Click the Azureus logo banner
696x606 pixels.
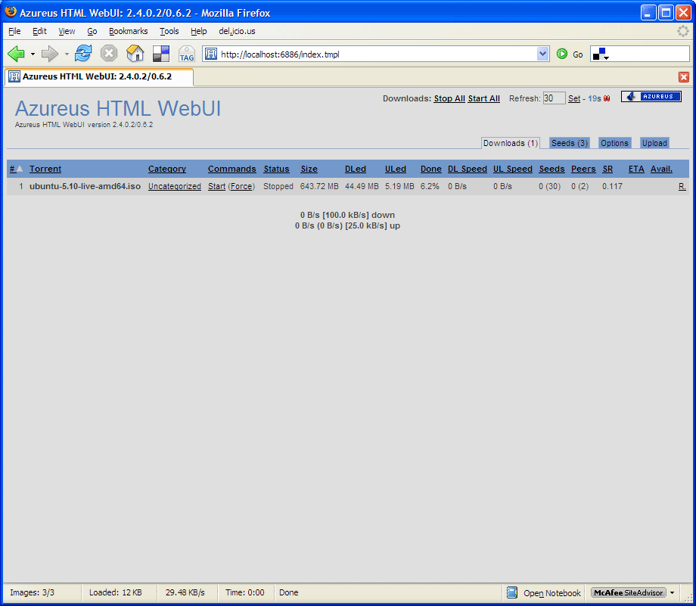pos(651,96)
